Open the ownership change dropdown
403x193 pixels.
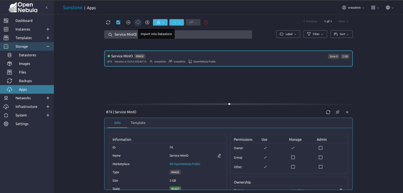tap(193, 22)
